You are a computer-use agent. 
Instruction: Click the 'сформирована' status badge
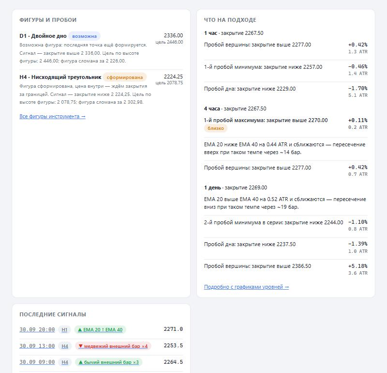pos(125,78)
